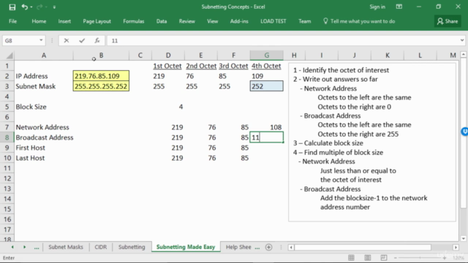Switch to the Home ribbon tab
Image resolution: width=468 pixels, height=263 pixels.
pos(39,21)
